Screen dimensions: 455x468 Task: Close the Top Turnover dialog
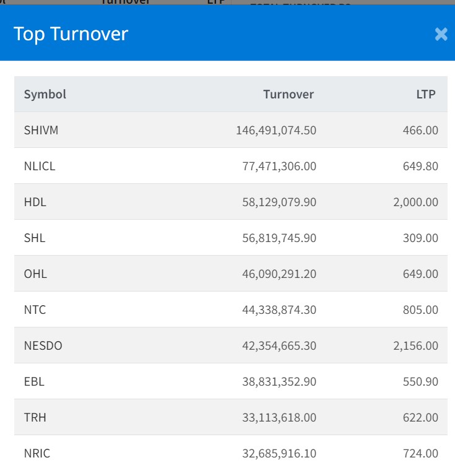pyautogui.click(x=441, y=34)
